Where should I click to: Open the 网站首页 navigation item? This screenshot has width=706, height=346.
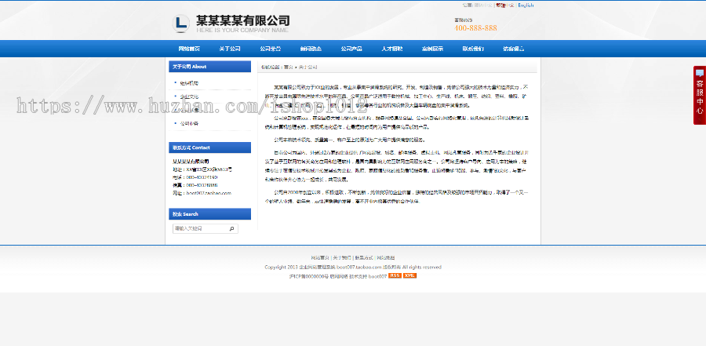coord(189,49)
